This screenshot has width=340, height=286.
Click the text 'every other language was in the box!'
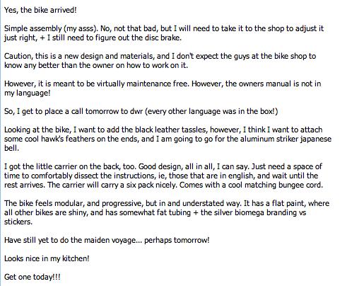pos(211,111)
